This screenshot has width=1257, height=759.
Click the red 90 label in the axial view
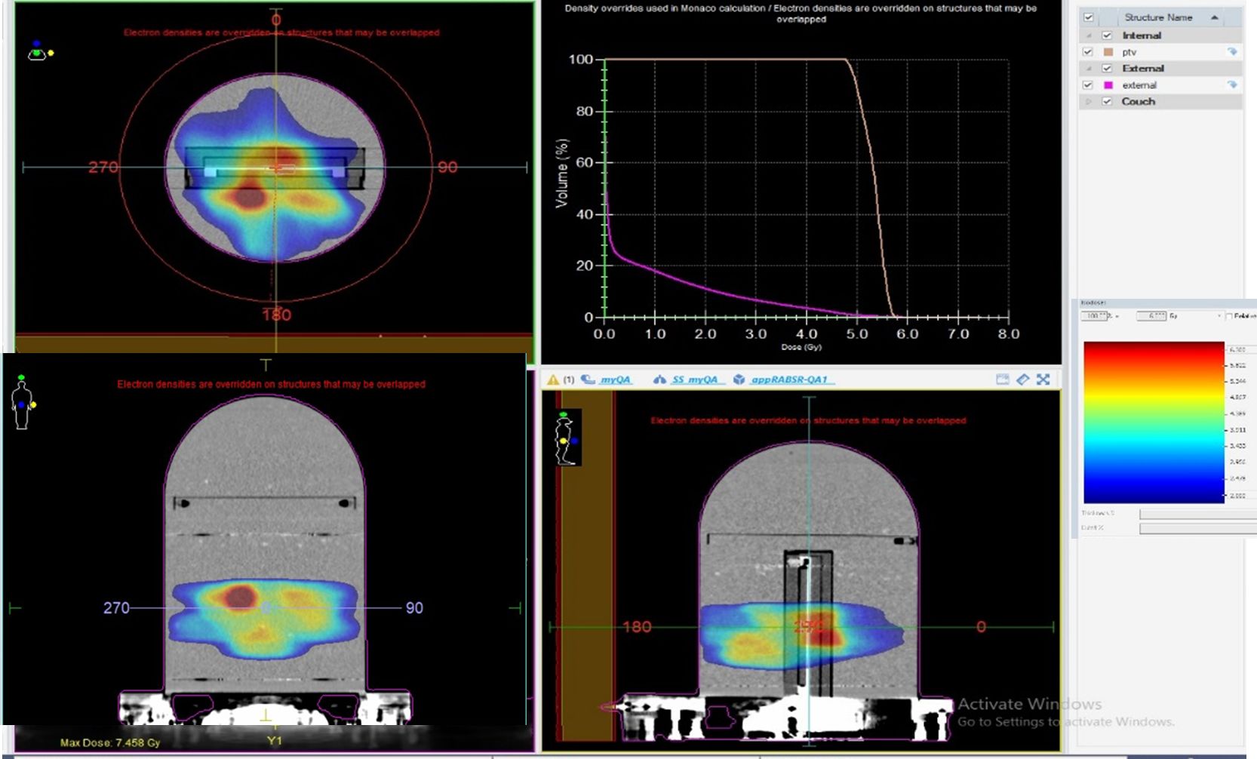[x=447, y=167]
